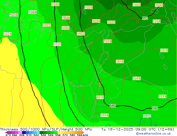Click the purple arrow at legend's low end
Screen dimensions: 177x136
tap(6, 132)
